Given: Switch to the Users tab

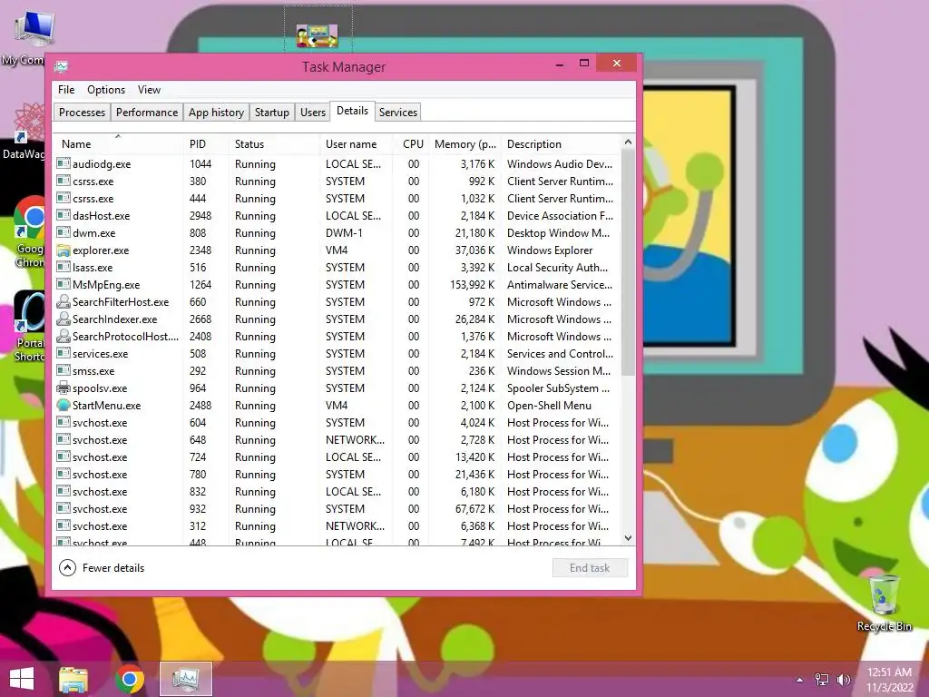Looking at the screenshot, I should pos(313,112).
